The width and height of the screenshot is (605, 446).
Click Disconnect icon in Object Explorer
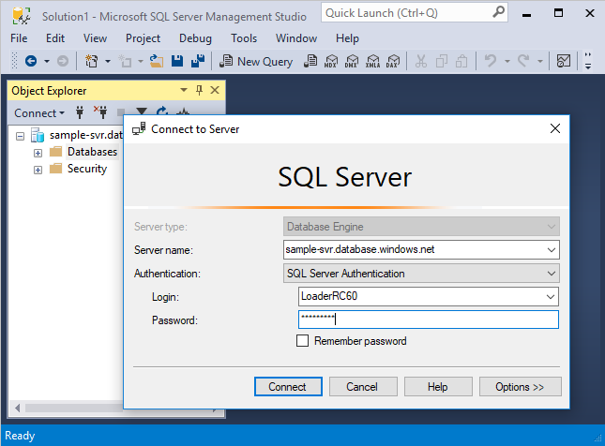(x=100, y=113)
